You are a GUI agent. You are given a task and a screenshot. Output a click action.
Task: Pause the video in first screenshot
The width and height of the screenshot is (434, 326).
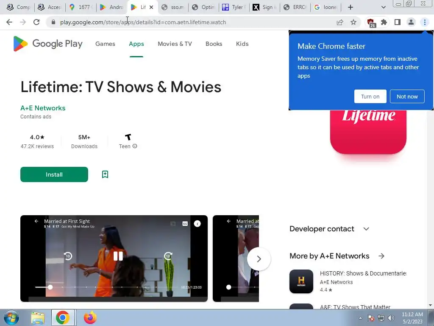[118, 256]
